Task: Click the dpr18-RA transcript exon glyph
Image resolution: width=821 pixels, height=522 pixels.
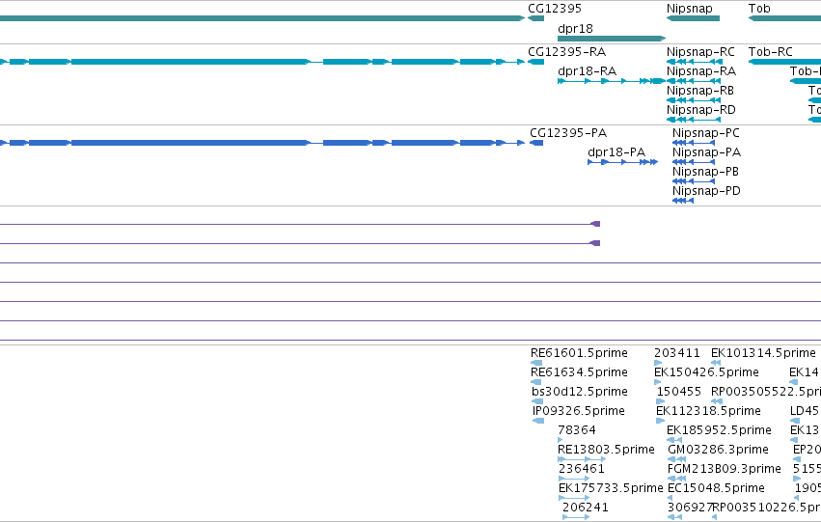Action: click(x=612, y=81)
